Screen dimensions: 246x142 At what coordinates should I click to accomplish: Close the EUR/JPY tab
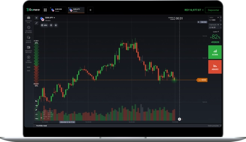pos(69,8)
